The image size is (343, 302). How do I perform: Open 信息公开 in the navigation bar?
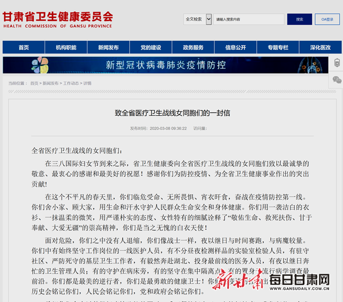tap(235, 47)
